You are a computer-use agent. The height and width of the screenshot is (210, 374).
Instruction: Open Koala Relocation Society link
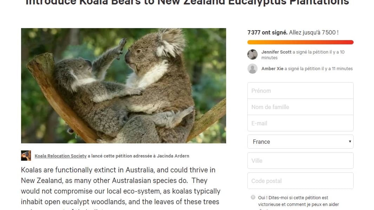(61, 156)
